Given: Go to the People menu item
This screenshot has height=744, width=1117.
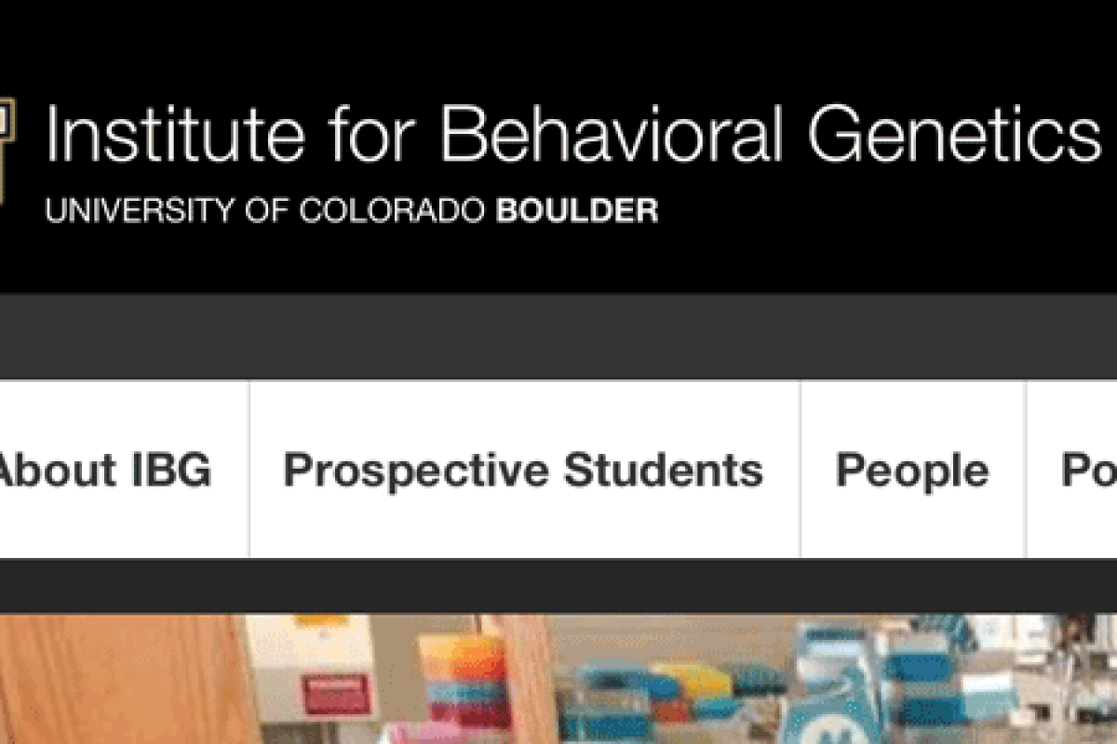Looking at the screenshot, I should (x=912, y=470).
